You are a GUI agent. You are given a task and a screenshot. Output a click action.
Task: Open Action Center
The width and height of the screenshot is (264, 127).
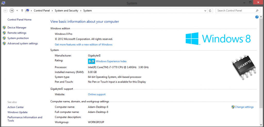(15, 107)
